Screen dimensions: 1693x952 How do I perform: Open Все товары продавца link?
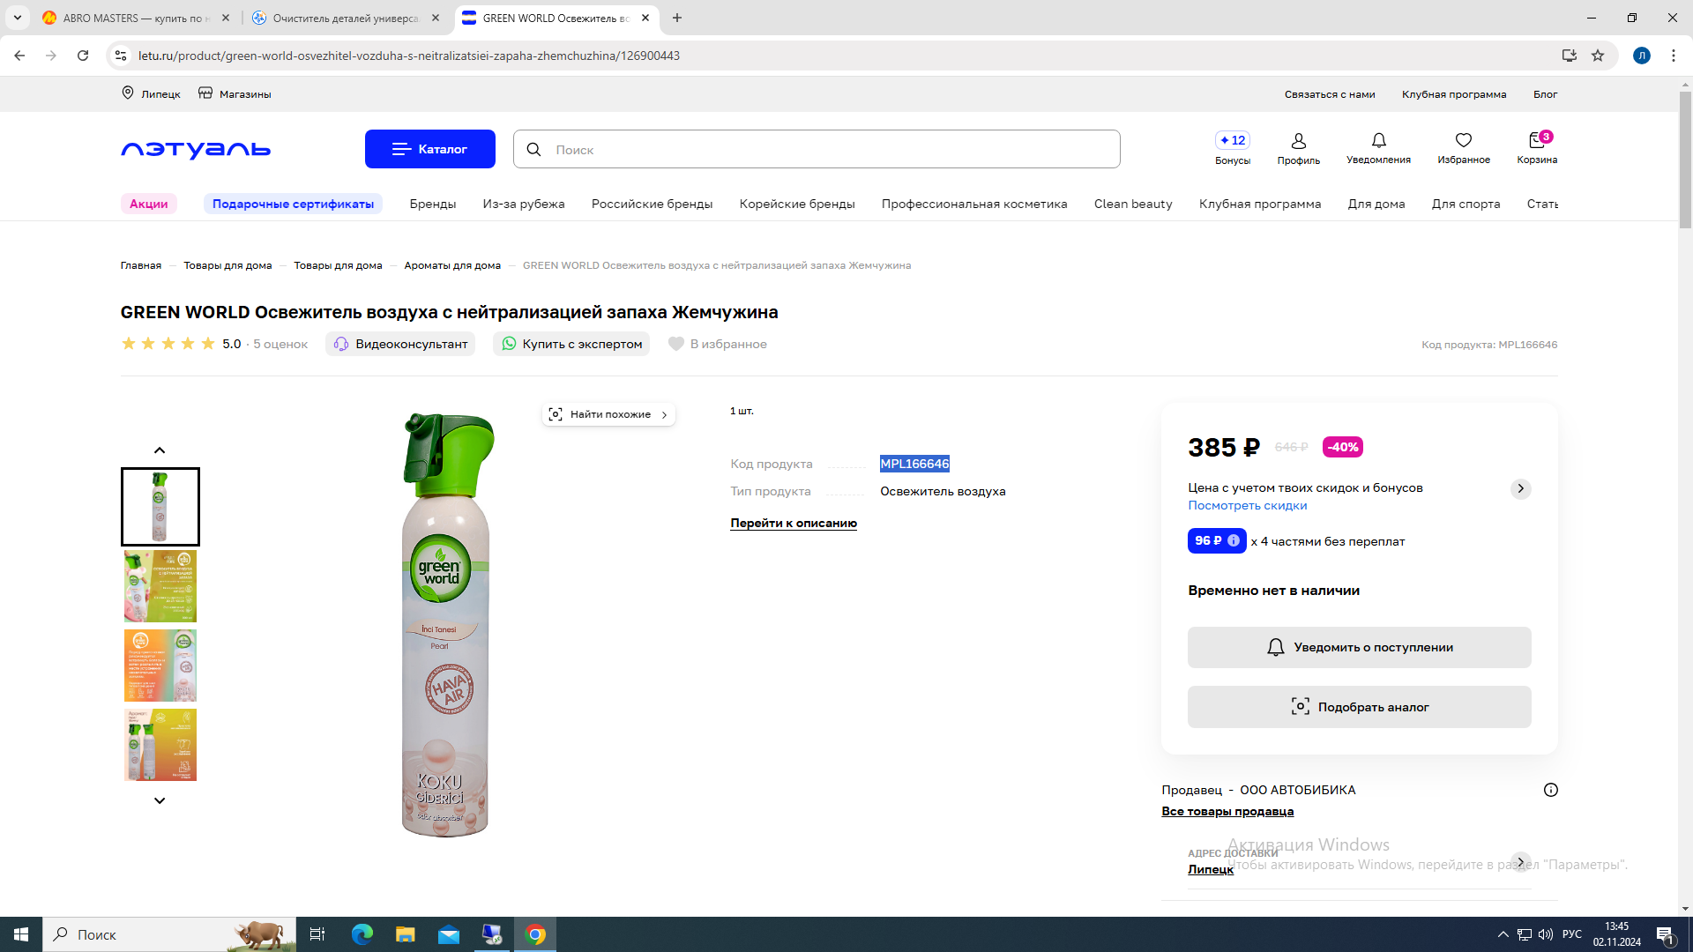tap(1227, 811)
